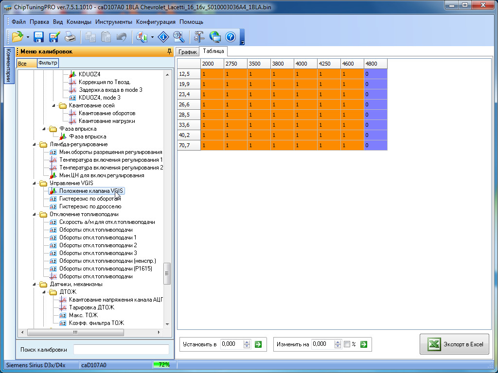Open dropdown arrow next to the open folder icon

tap(28, 37)
